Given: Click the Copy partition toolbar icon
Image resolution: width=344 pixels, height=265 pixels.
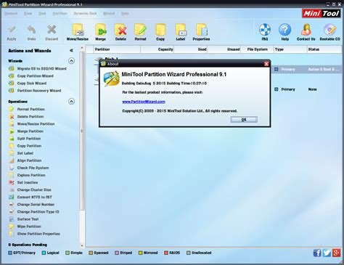Looking at the screenshot, I should point(160,32).
